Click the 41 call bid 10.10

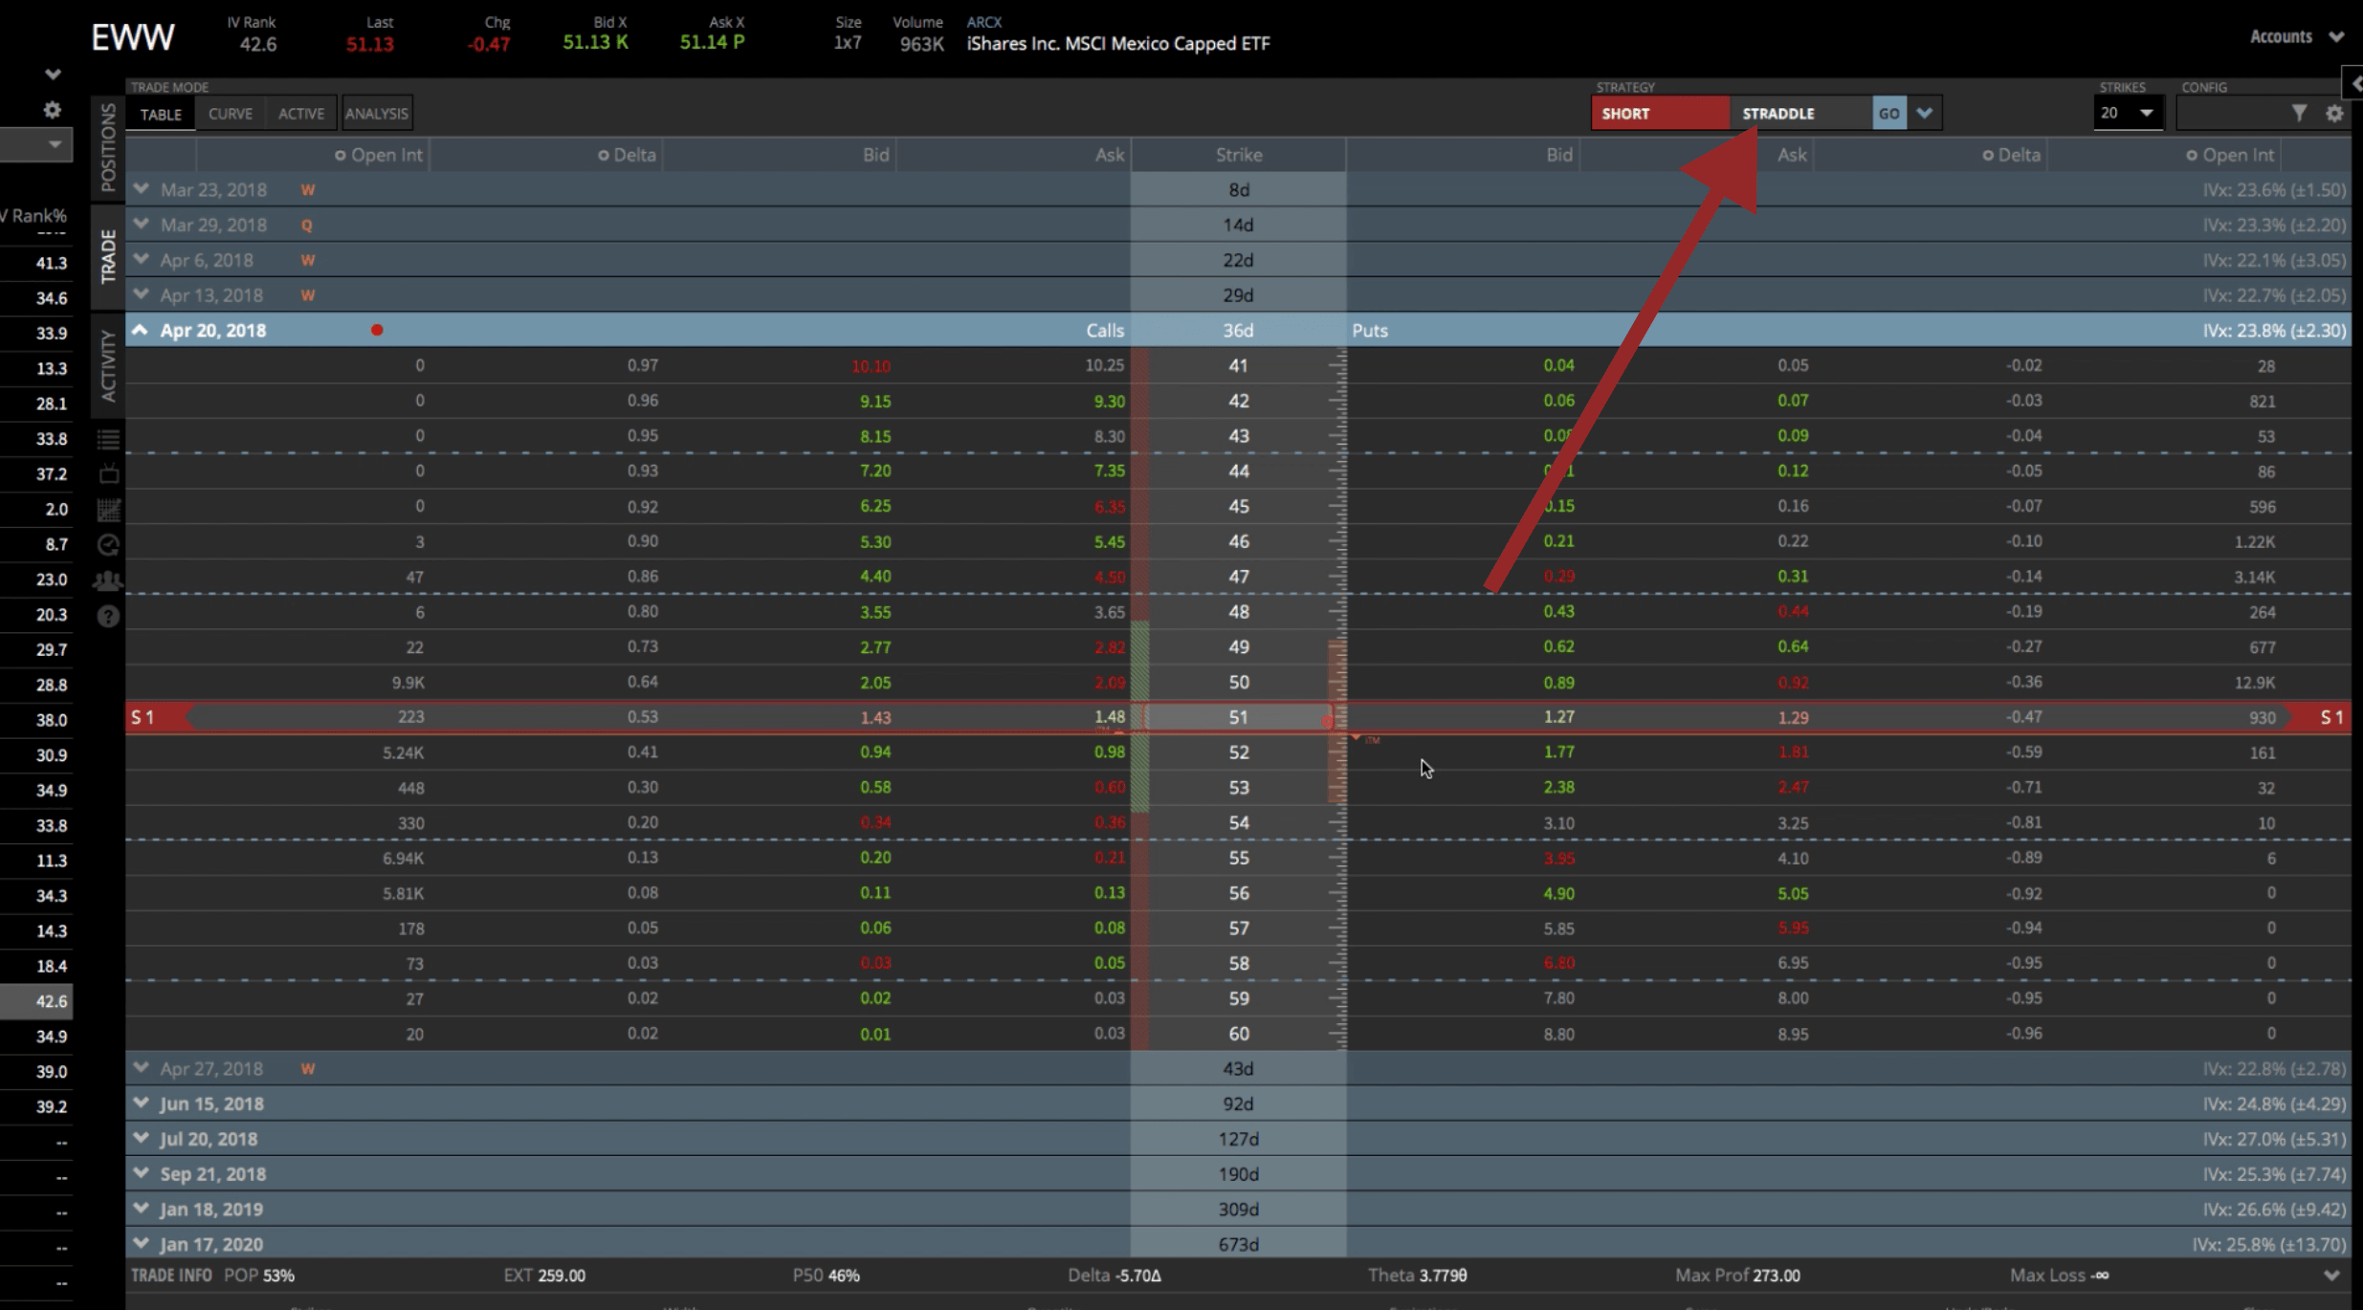(871, 366)
